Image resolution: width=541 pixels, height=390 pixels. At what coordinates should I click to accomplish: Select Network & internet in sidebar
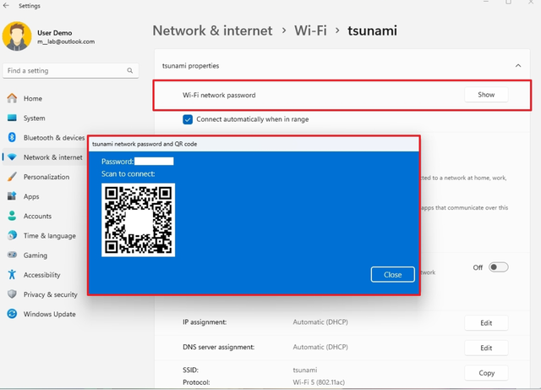click(52, 157)
